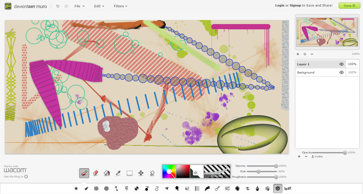
Task: Select the Eraser tool
Action: point(95,173)
